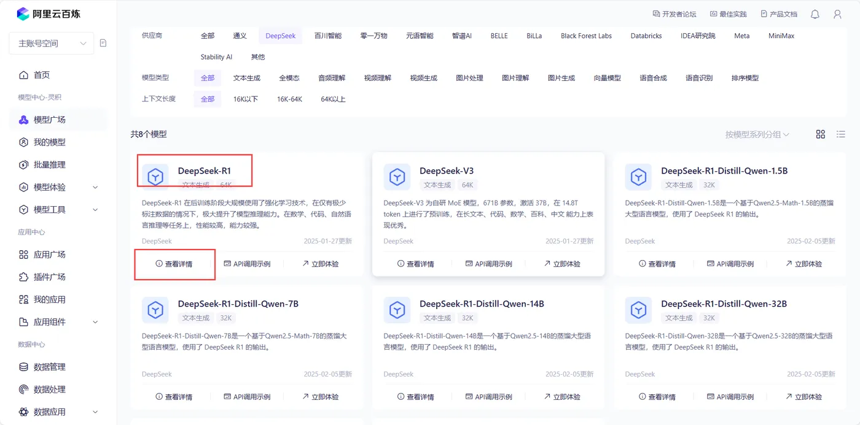860x425 pixels.
Task: Open 批量推理 in sidebar
Action: click(x=58, y=165)
